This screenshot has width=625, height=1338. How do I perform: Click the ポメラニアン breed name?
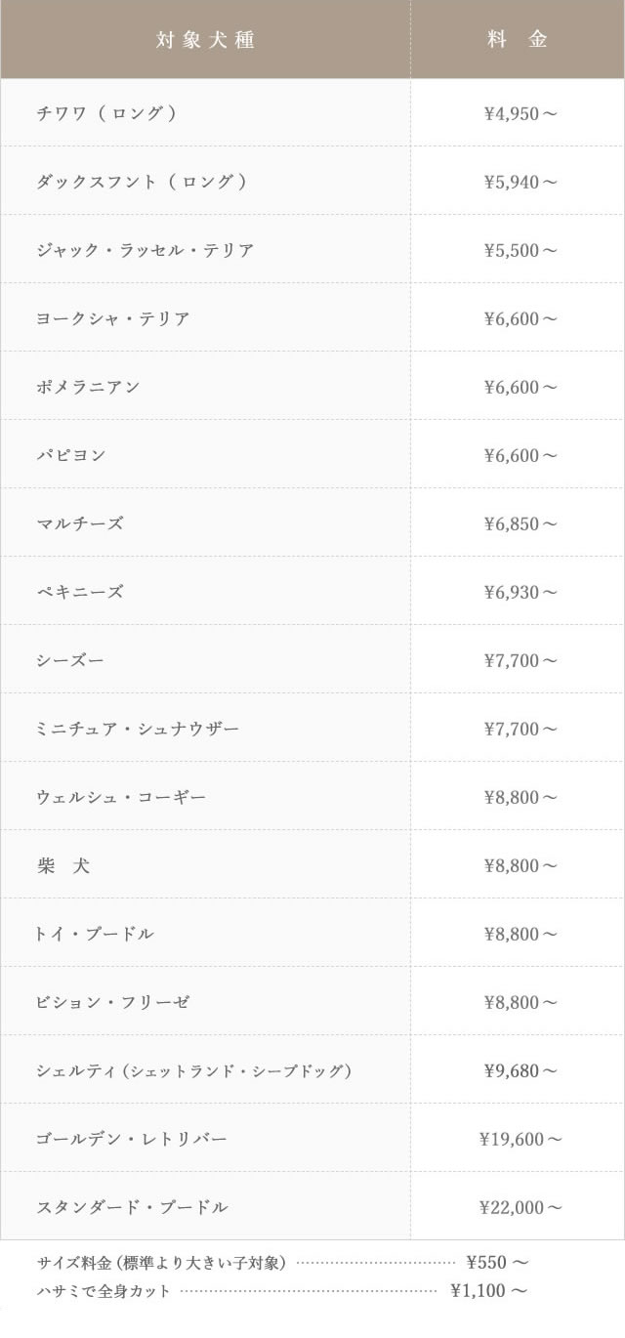[88, 387]
